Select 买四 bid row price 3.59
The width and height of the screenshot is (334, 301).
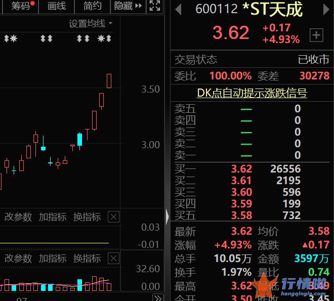pos(241,203)
